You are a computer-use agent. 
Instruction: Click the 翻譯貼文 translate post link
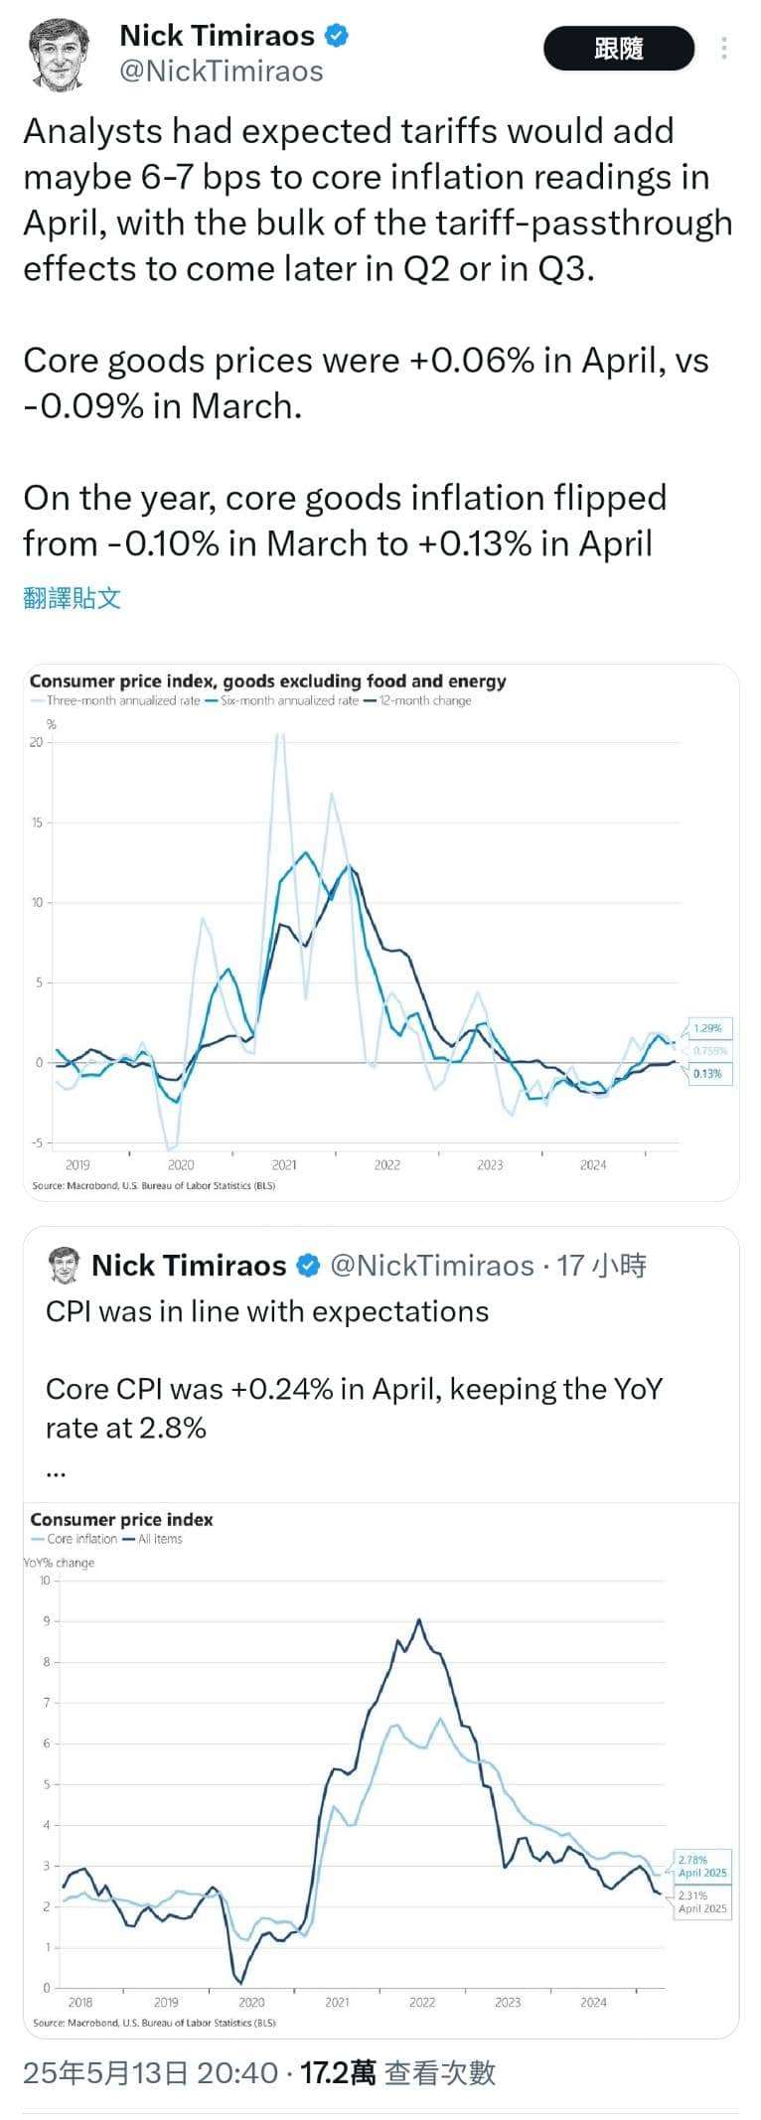click(x=73, y=598)
